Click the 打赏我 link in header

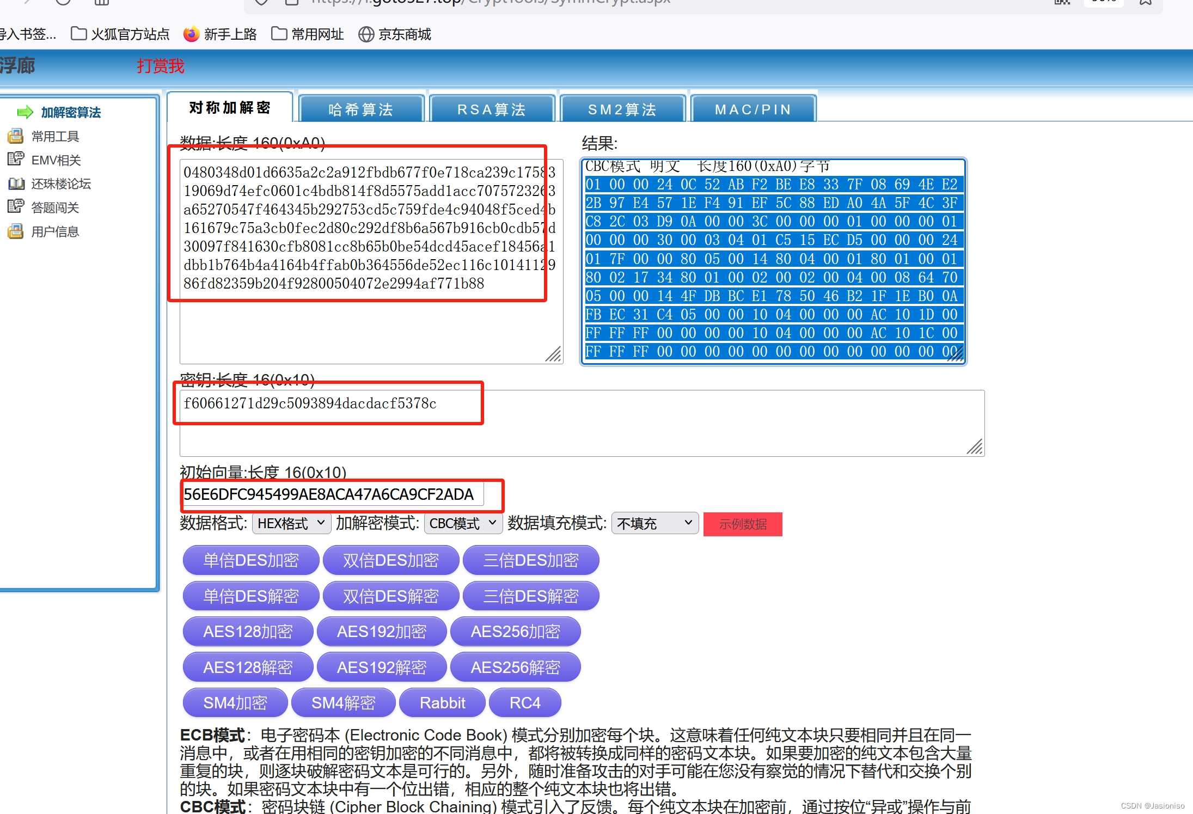160,66
